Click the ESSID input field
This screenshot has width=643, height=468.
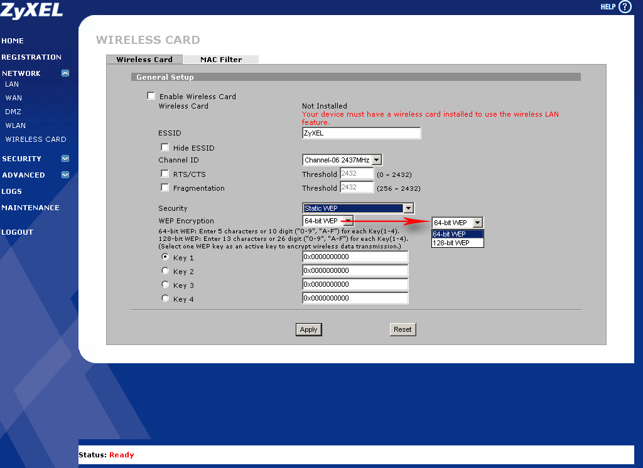[x=361, y=133]
